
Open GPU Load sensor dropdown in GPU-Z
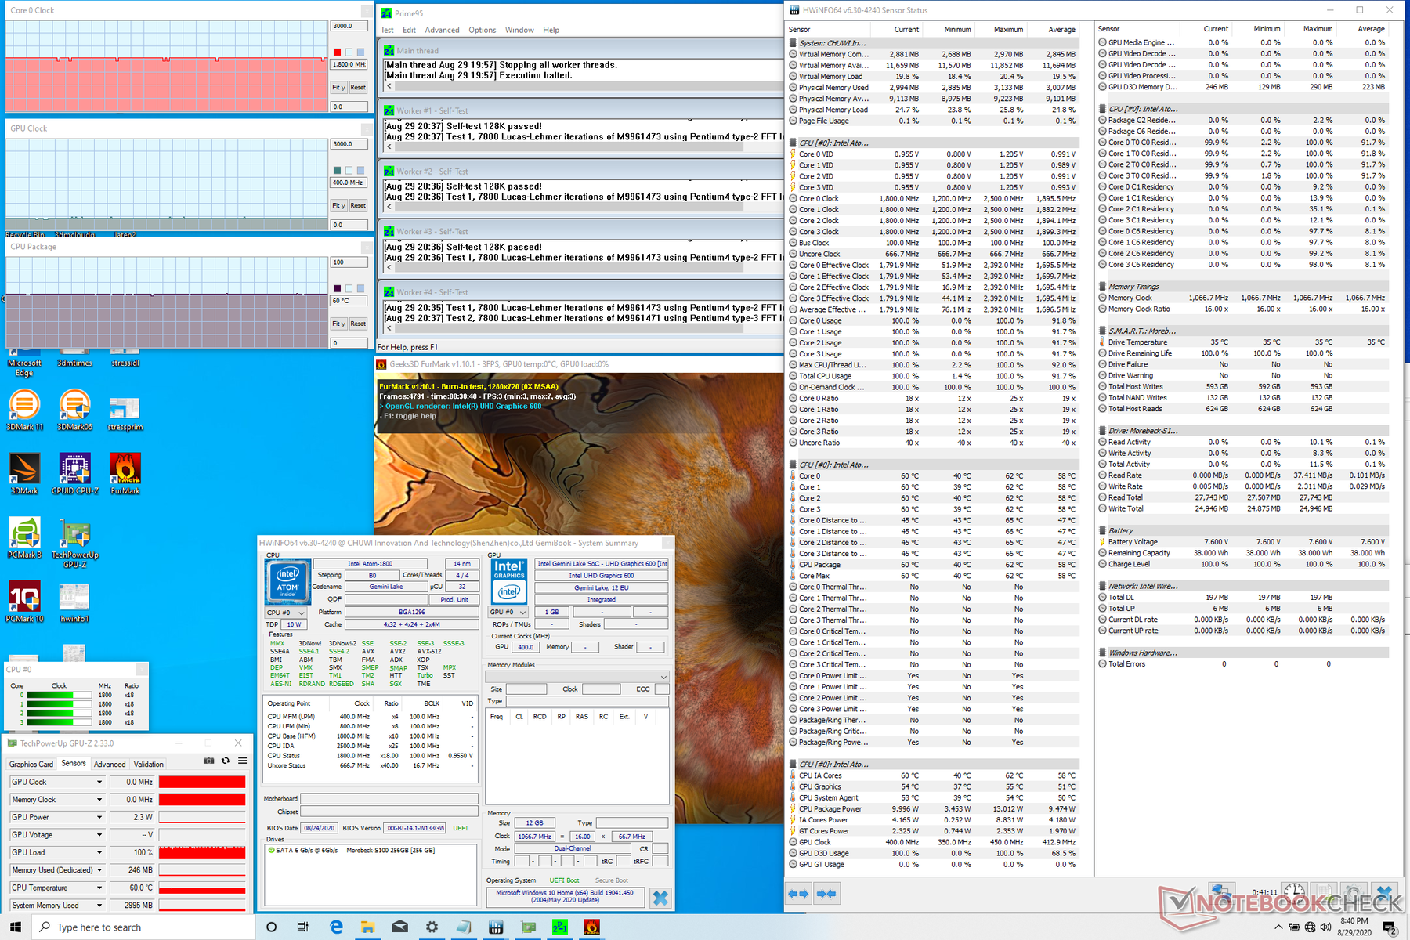pos(99,852)
